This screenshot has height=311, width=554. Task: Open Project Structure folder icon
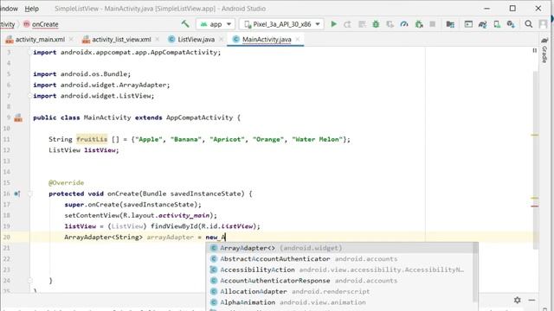[x=450, y=24]
